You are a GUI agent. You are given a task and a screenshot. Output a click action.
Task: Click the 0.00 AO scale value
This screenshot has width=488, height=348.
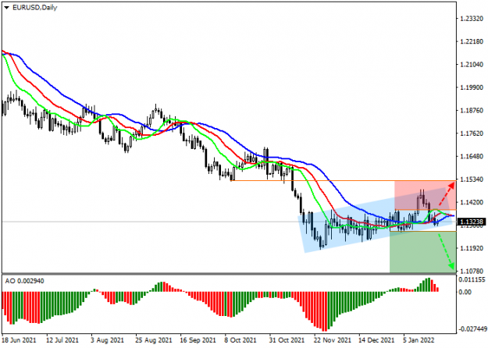coord(465,292)
